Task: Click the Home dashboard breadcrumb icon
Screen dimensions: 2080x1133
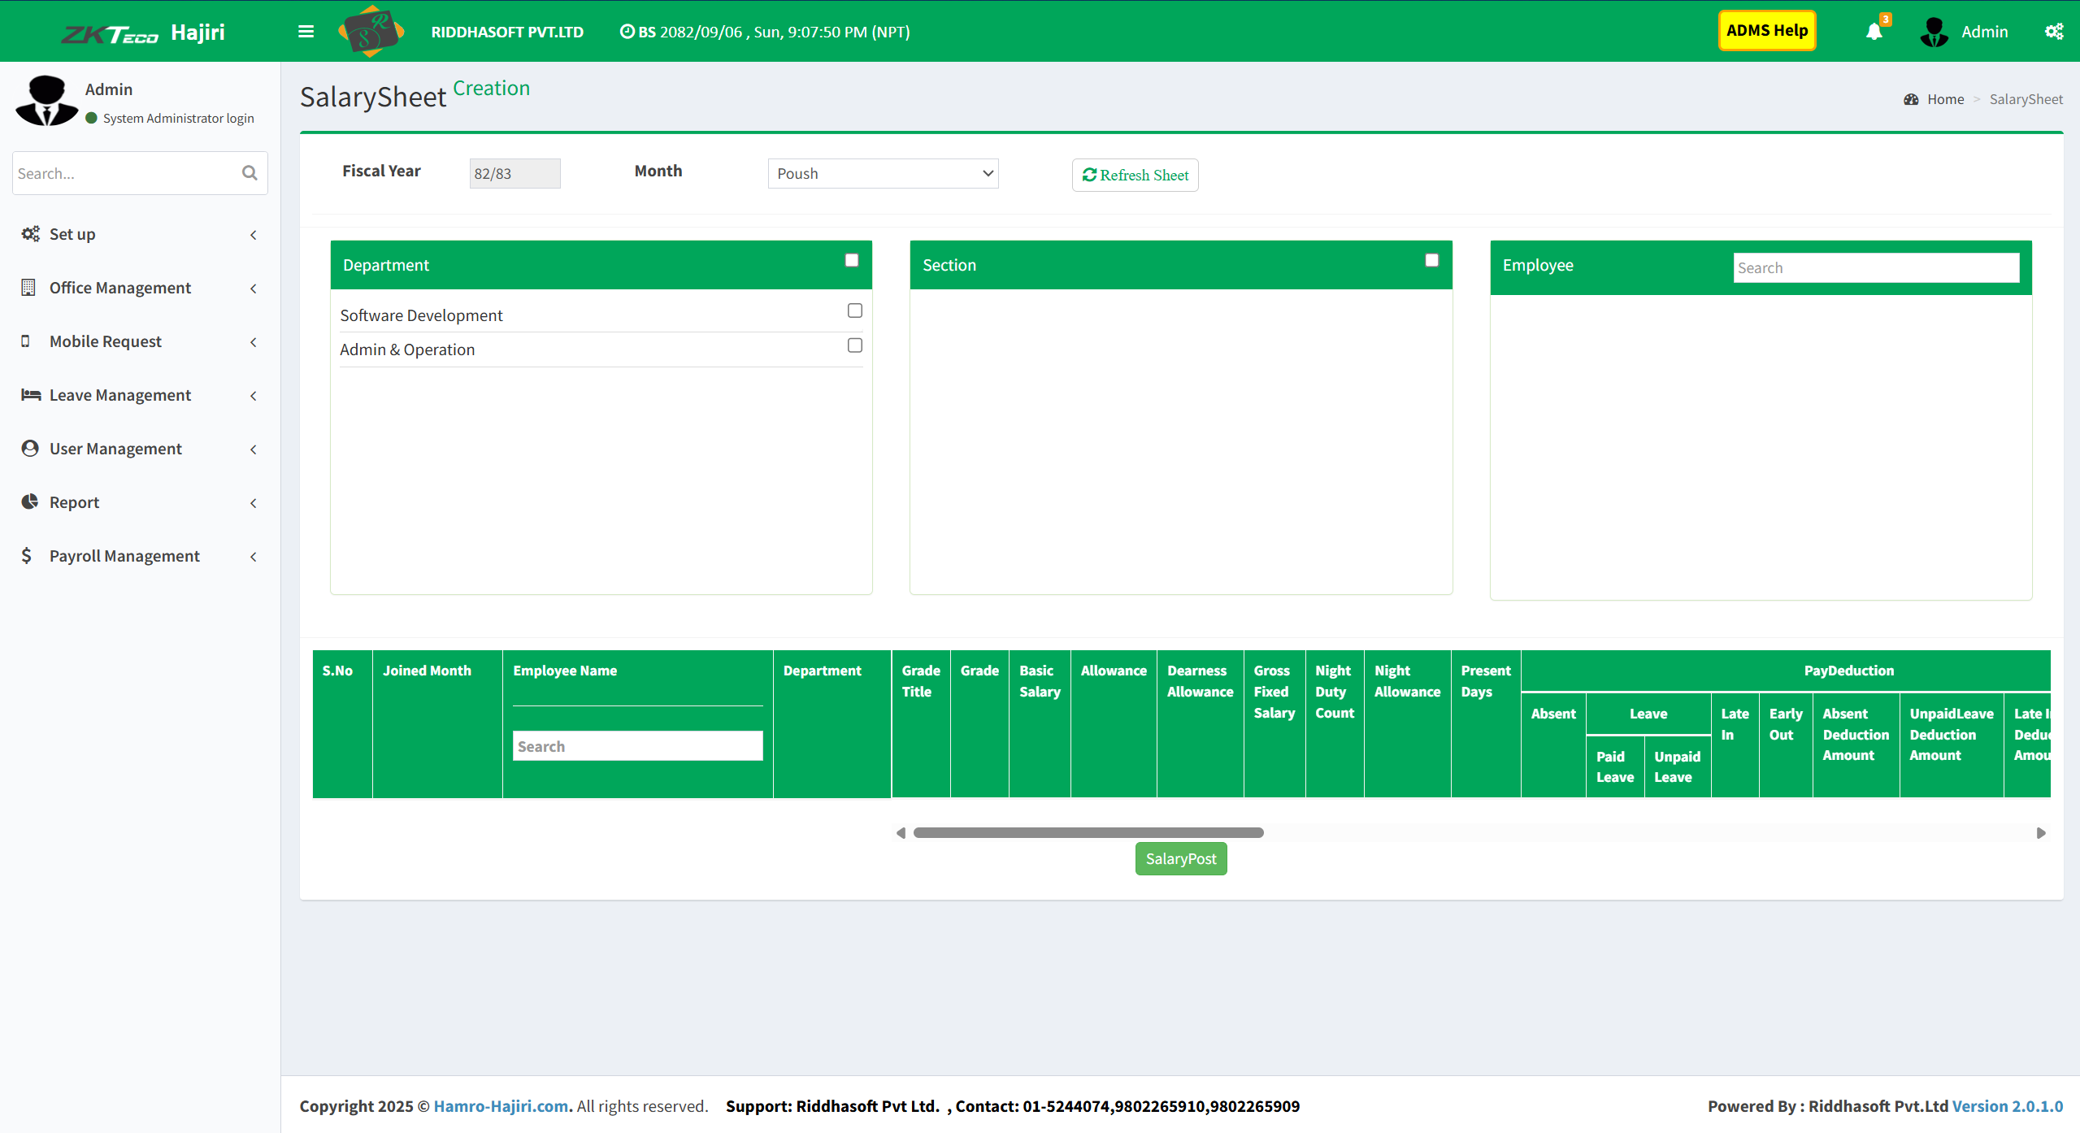Action: [1911, 99]
